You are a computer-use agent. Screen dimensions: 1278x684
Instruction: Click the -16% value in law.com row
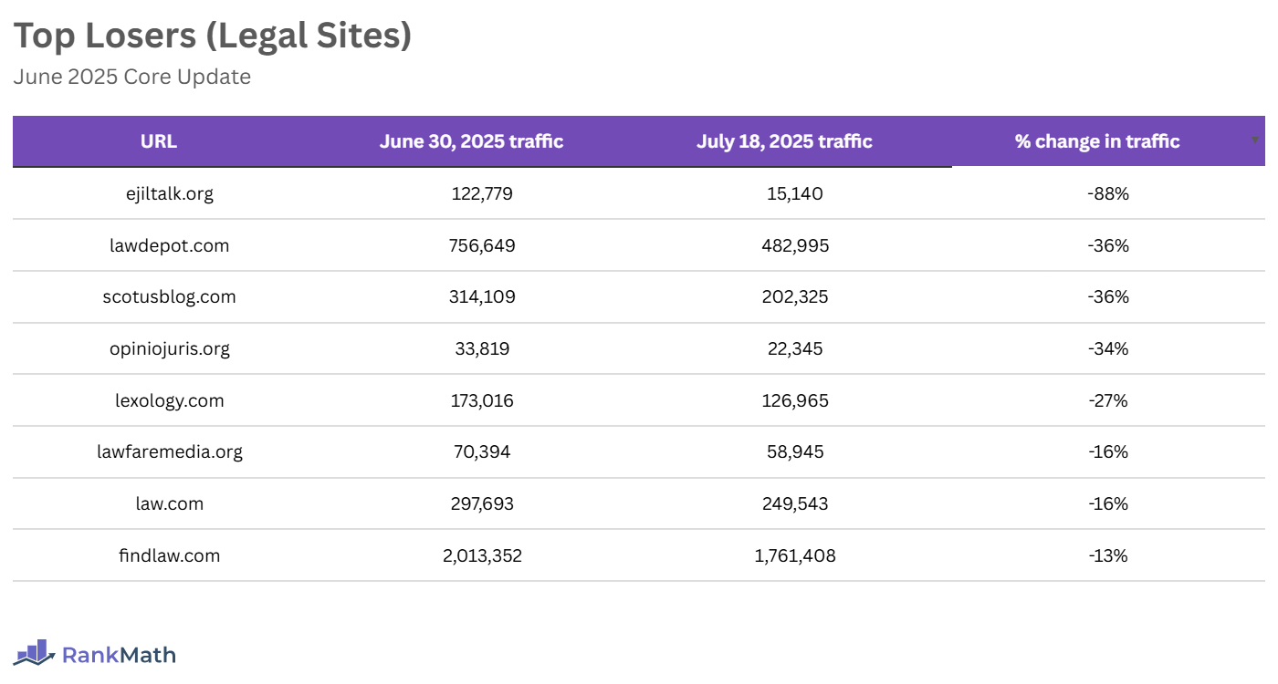click(x=1108, y=503)
